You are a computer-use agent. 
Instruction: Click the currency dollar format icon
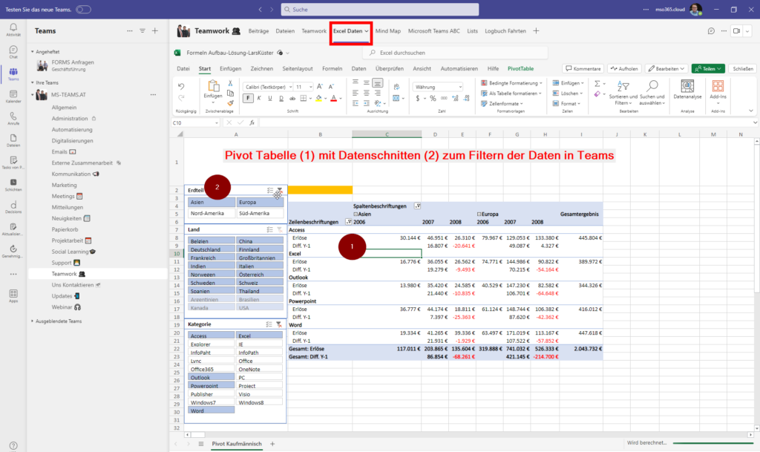[418, 99]
